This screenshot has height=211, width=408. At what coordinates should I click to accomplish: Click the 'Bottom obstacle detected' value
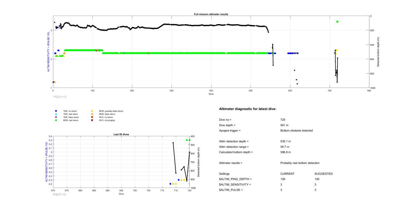tap(296, 131)
